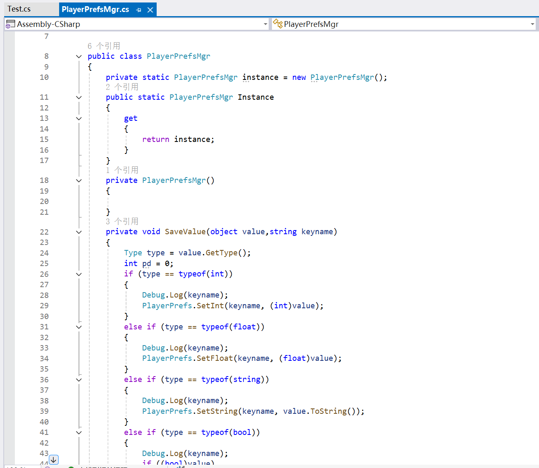Click 'SetString' on line 39

tap(217, 411)
